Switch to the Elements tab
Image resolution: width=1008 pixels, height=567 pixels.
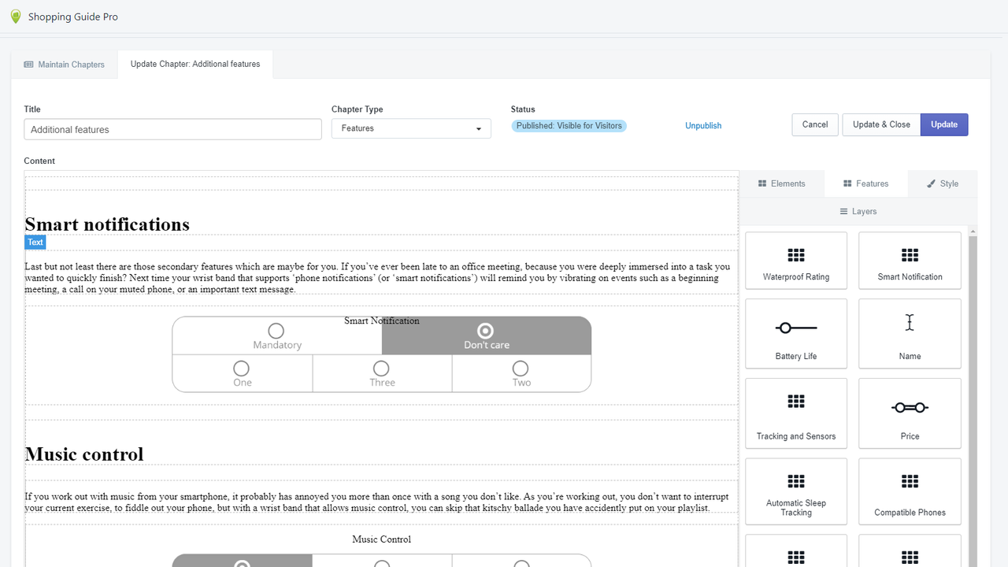point(782,183)
